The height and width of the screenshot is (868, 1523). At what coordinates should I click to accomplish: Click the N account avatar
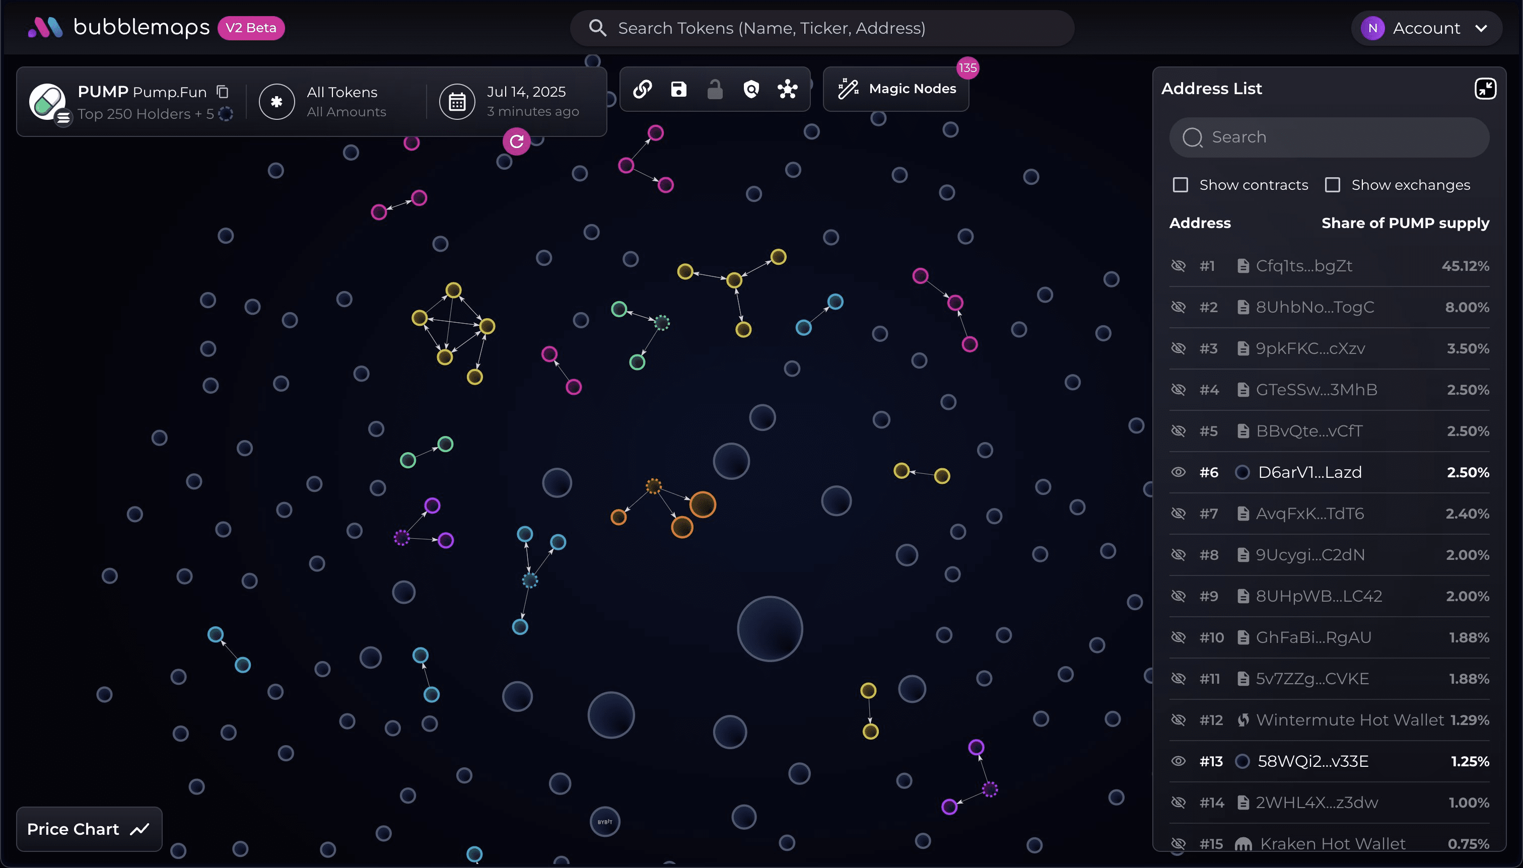click(x=1373, y=28)
